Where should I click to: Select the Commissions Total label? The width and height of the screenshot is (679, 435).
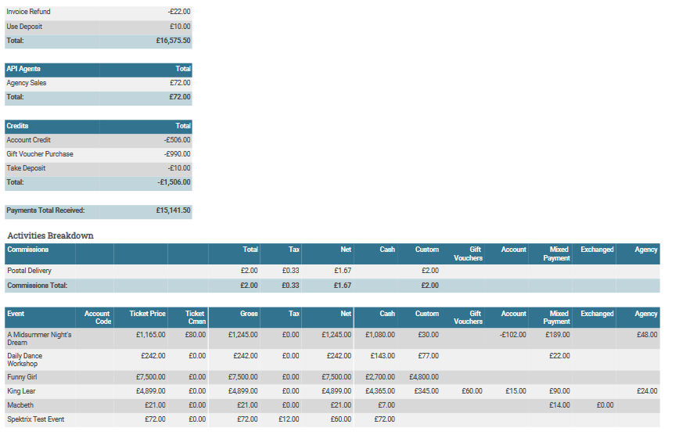click(x=38, y=286)
